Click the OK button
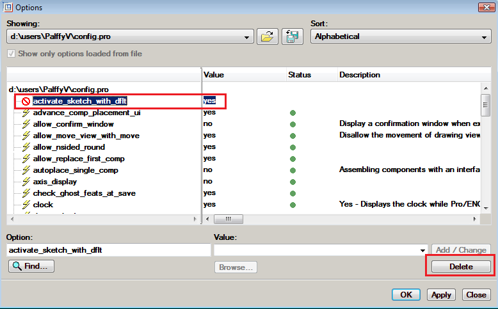This screenshot has width=498, height=309. point(406,295)
